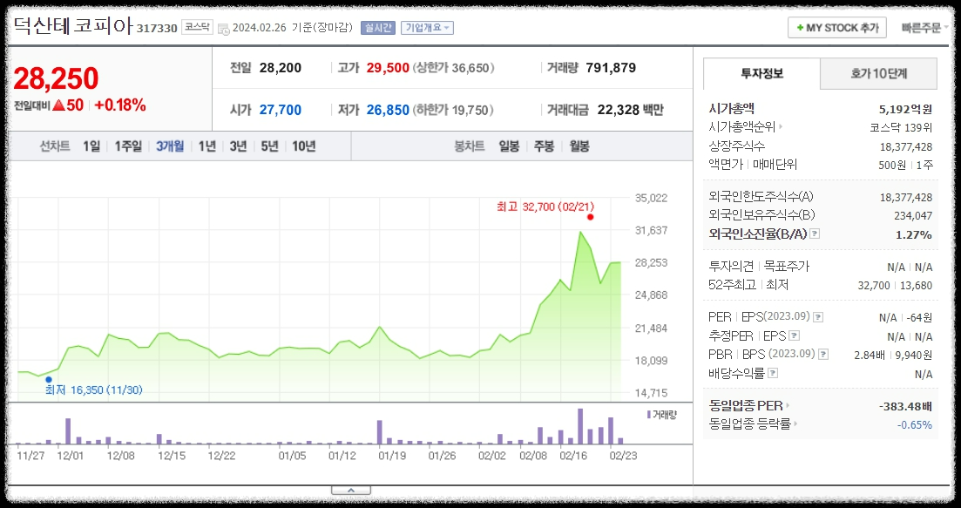The image size is (961, 508).
Task: Click the stock name 덕산테코피아
Action: [73, 26]
